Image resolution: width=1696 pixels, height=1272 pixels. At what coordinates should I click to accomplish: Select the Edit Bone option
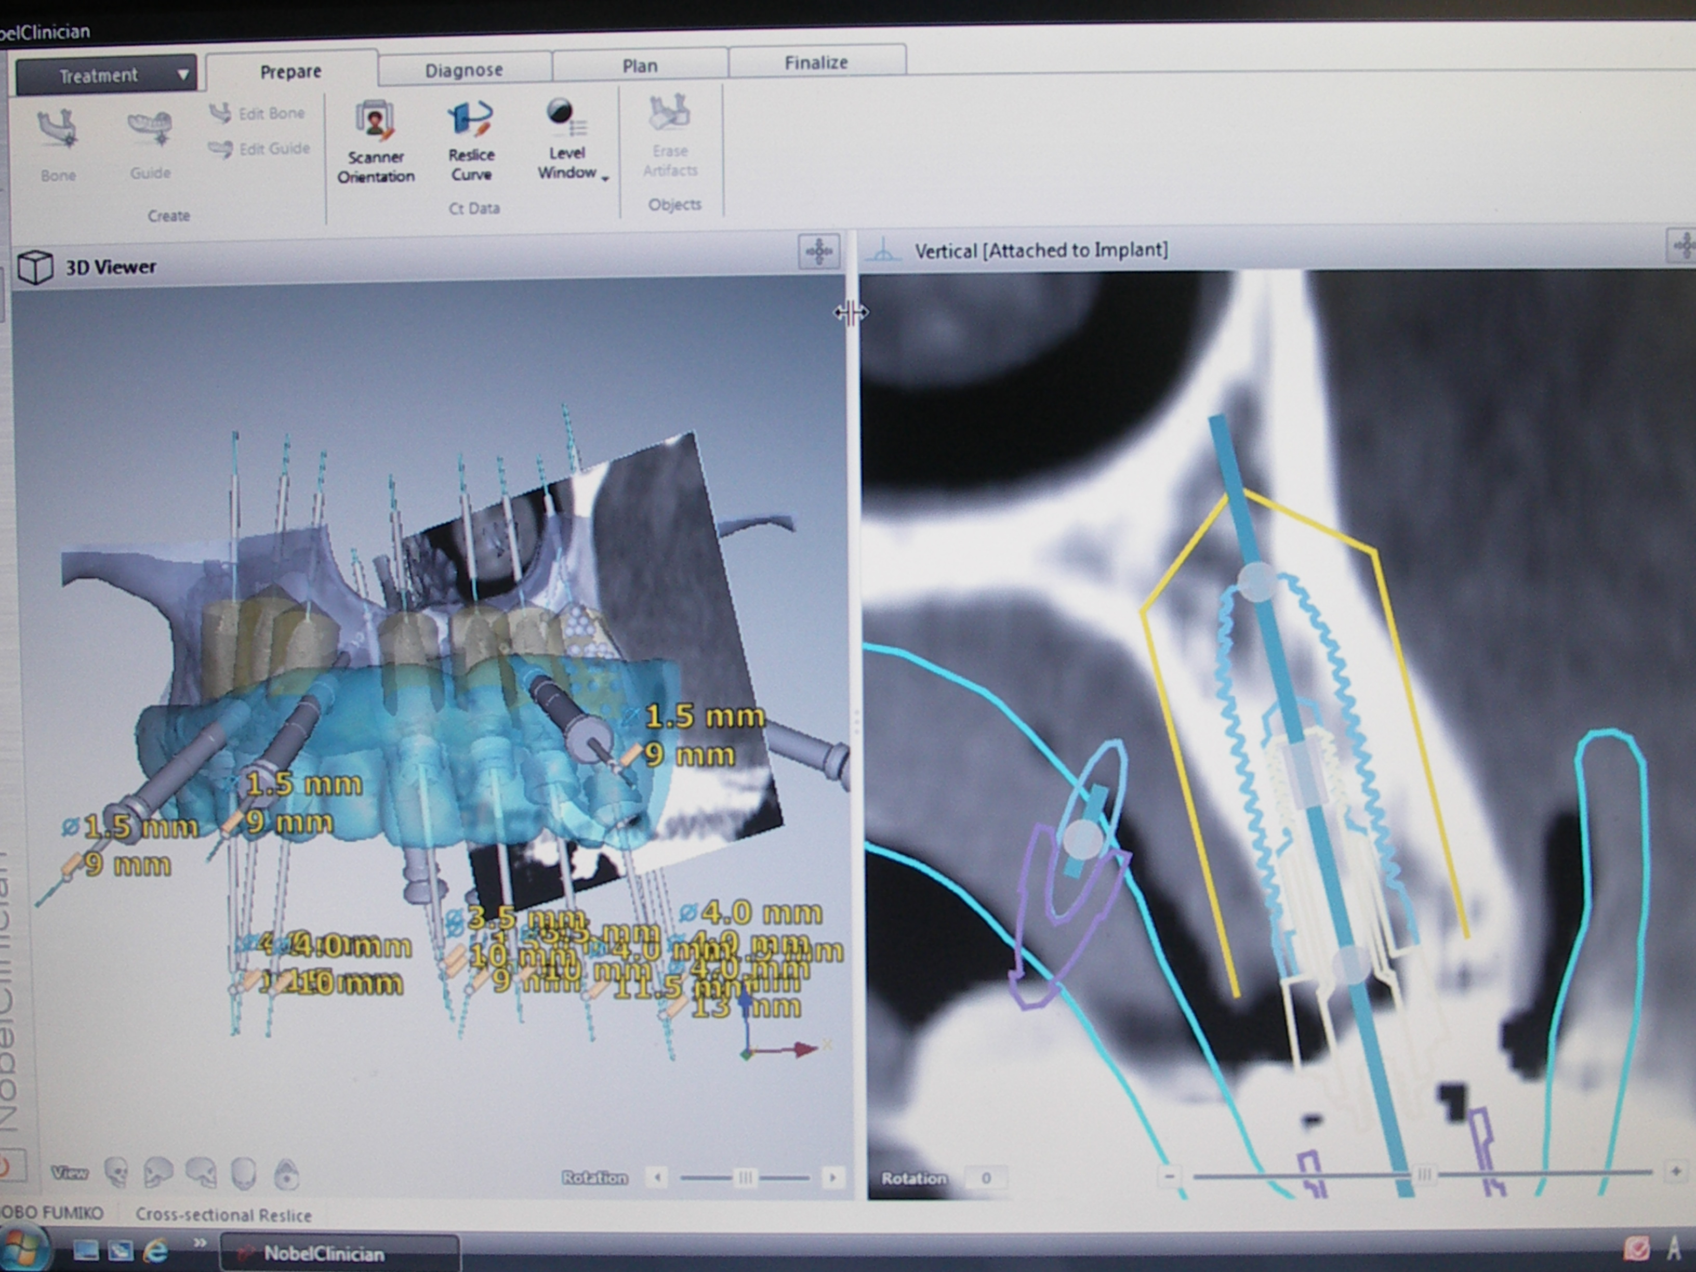tap(258, 113)
